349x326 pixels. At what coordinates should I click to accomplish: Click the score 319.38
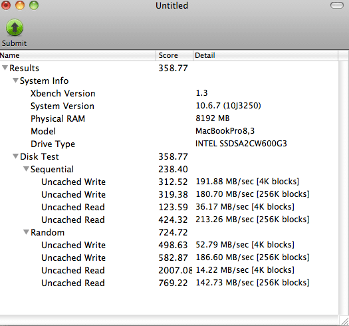tap(173, 194)
